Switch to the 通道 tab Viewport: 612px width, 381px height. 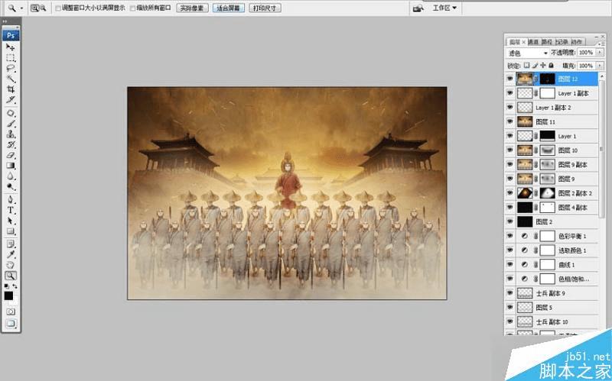coord(533,42)
